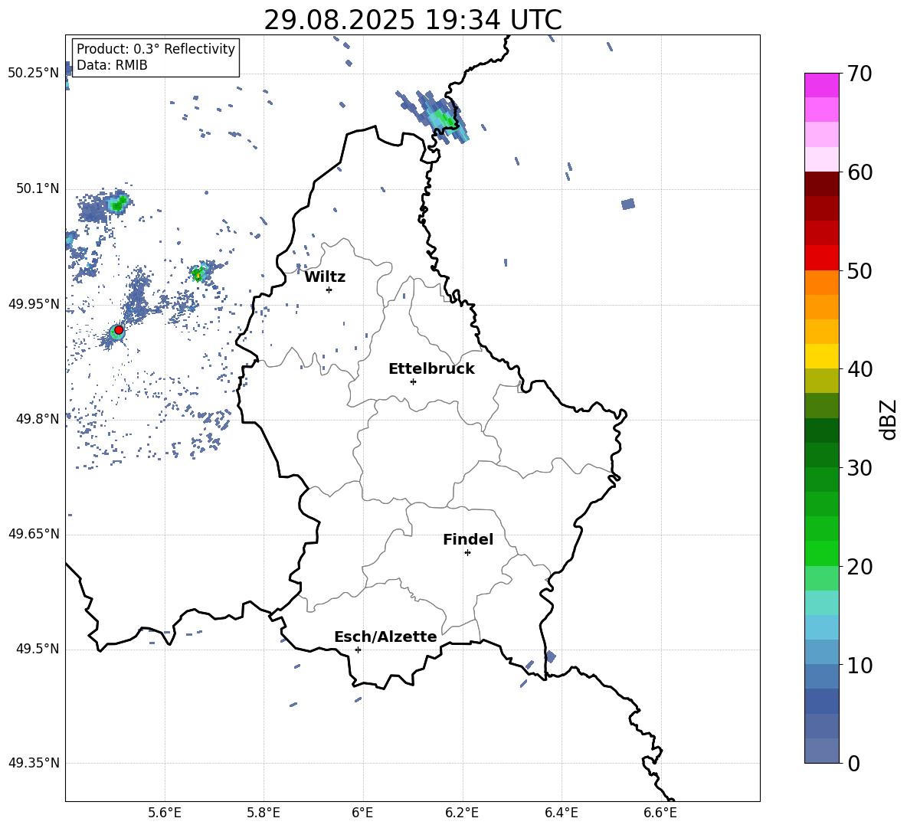
Task: Click the yellow colorbar segment above 40
Action: pos(822,356)
